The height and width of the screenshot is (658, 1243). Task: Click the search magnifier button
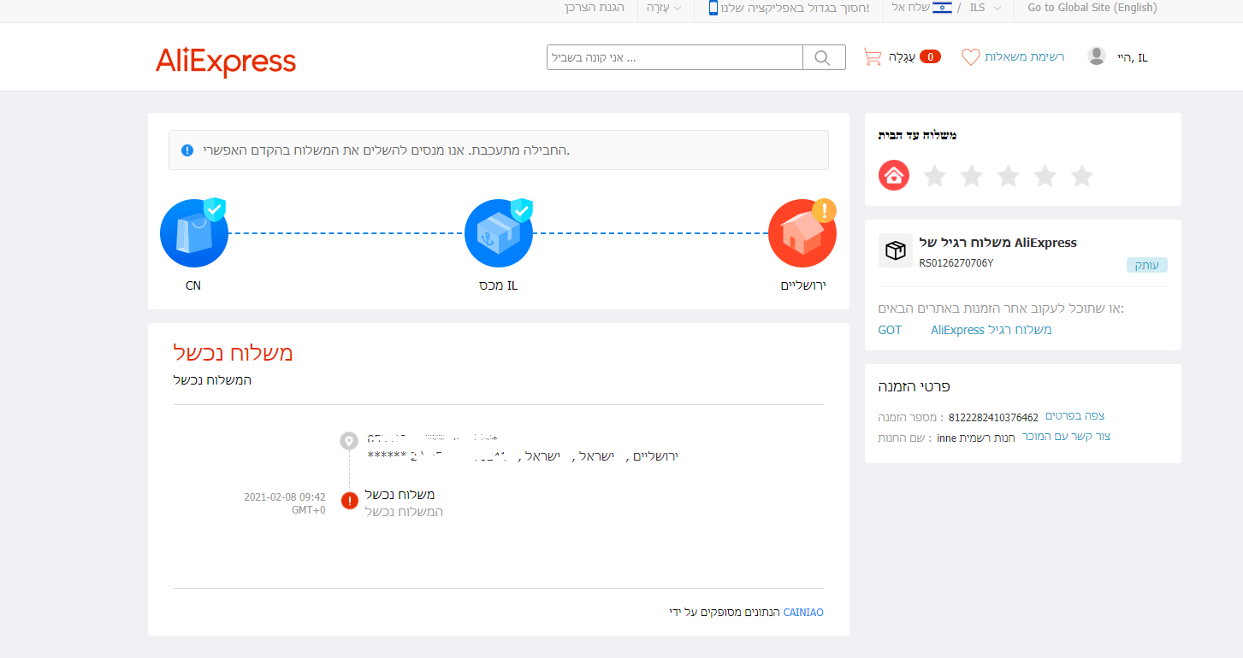(x=823, y=57)
